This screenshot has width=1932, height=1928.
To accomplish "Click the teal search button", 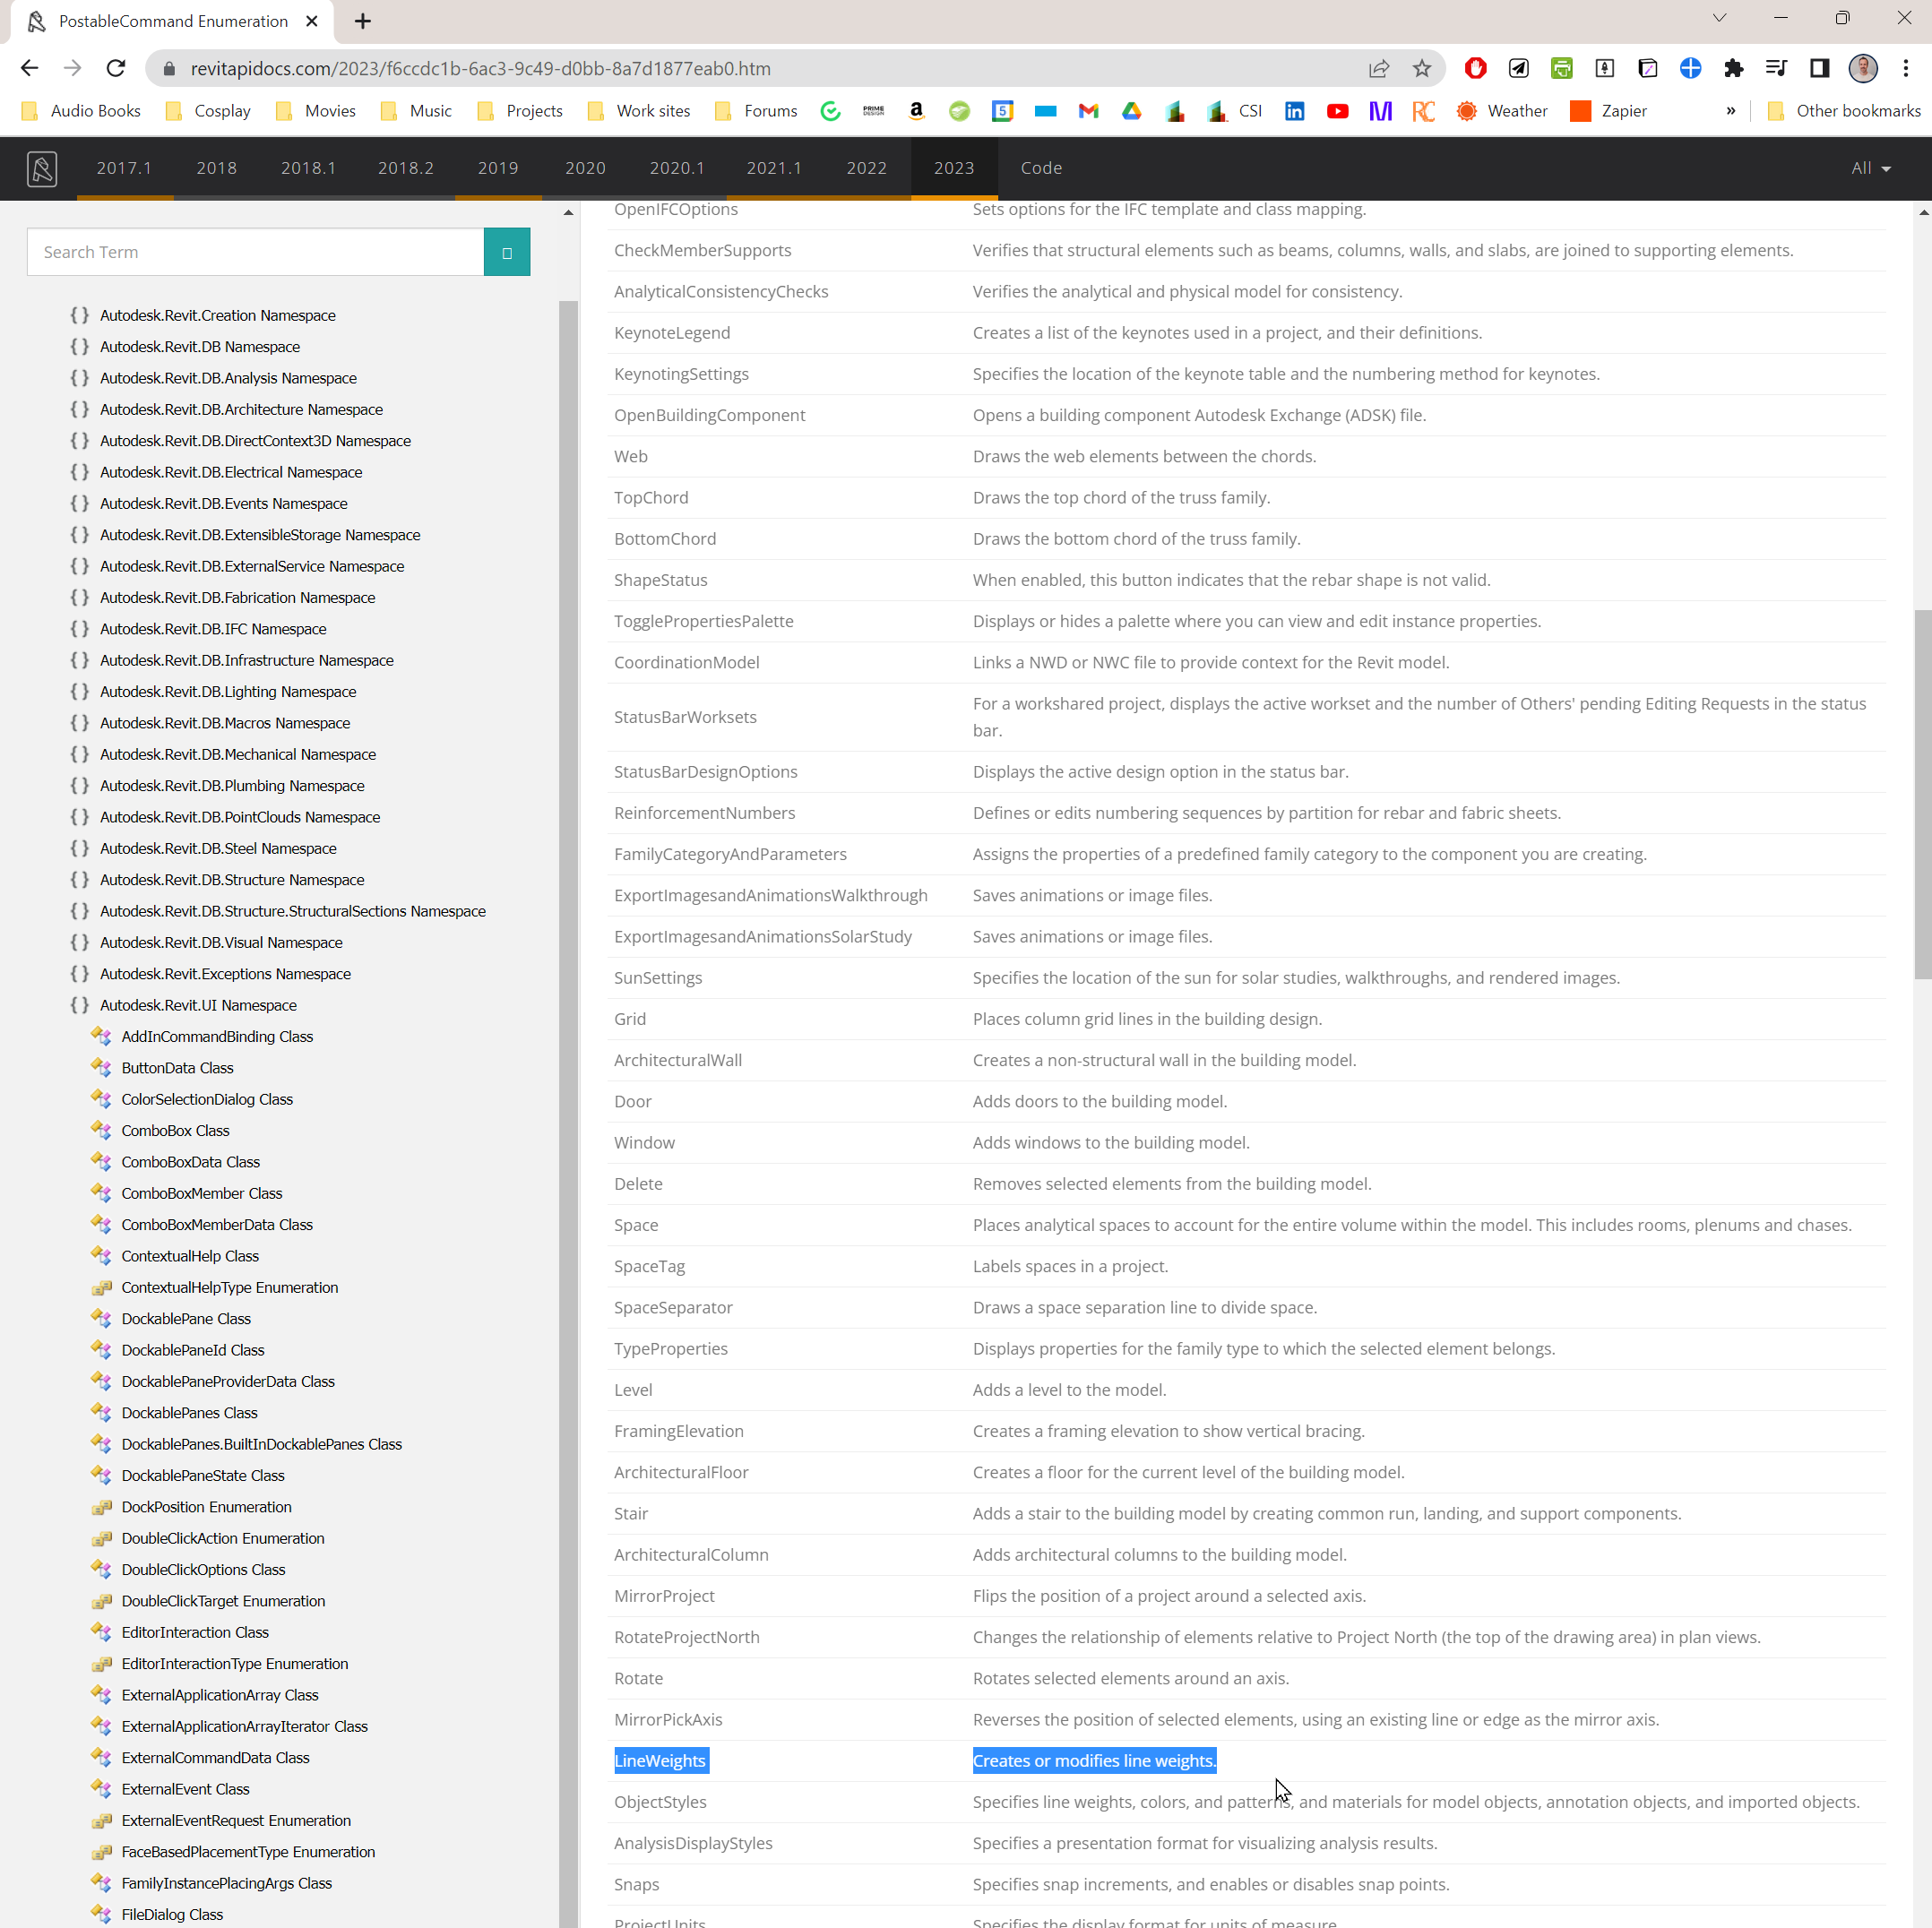I will pyautogui.click(x=506, y=252).
